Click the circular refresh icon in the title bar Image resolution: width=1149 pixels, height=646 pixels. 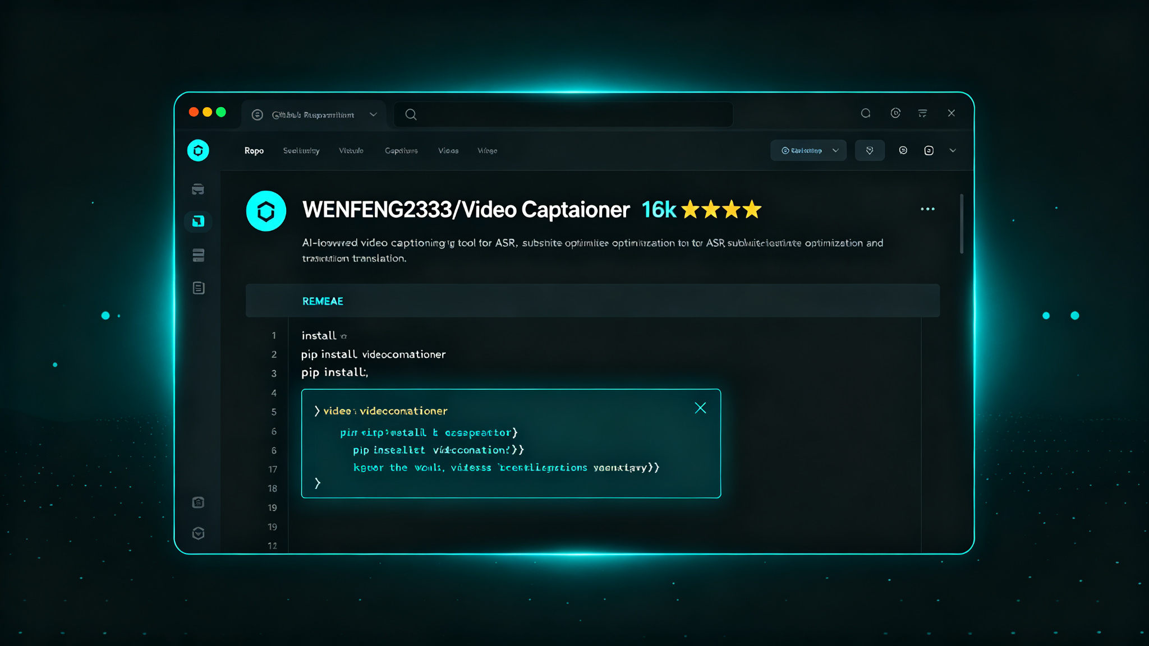coord(866,113)
